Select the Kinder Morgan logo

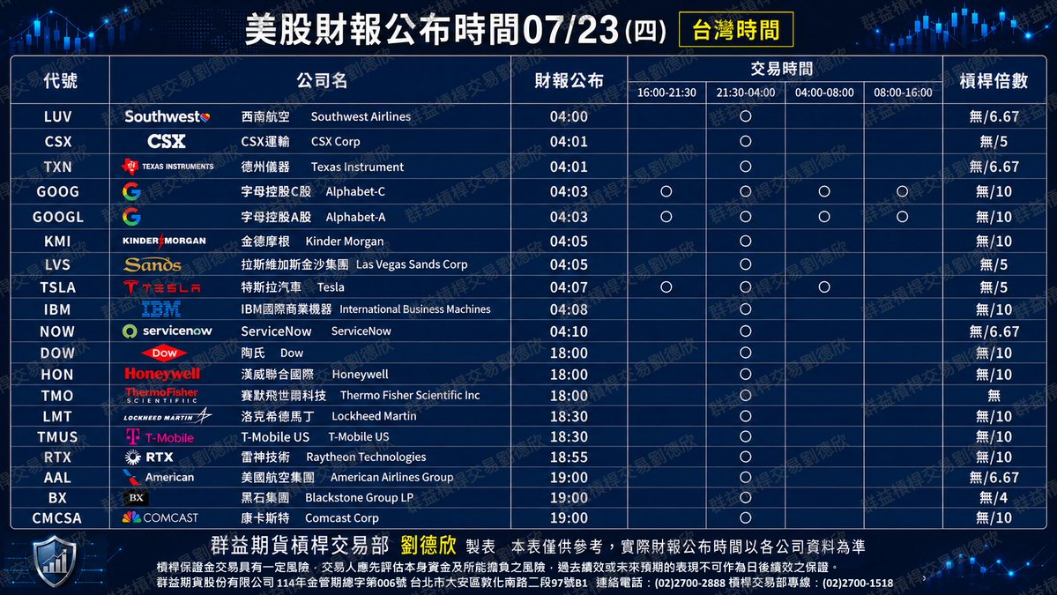pos(164,241)
